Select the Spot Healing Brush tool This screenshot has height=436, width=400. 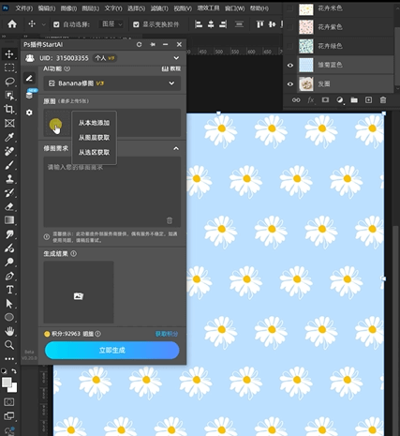pyautogui.click(x=9, y=151)
